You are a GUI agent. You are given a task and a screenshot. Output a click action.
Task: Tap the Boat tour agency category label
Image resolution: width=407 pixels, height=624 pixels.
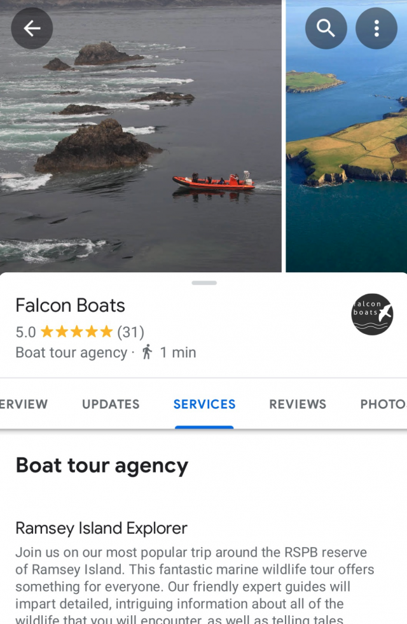pyautogui.click(x=71, y=352)
